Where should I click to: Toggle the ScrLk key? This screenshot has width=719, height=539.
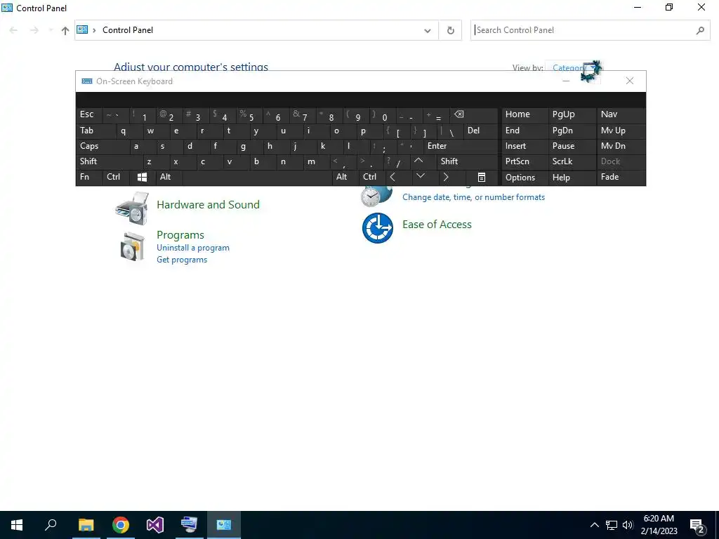point(572,161)
